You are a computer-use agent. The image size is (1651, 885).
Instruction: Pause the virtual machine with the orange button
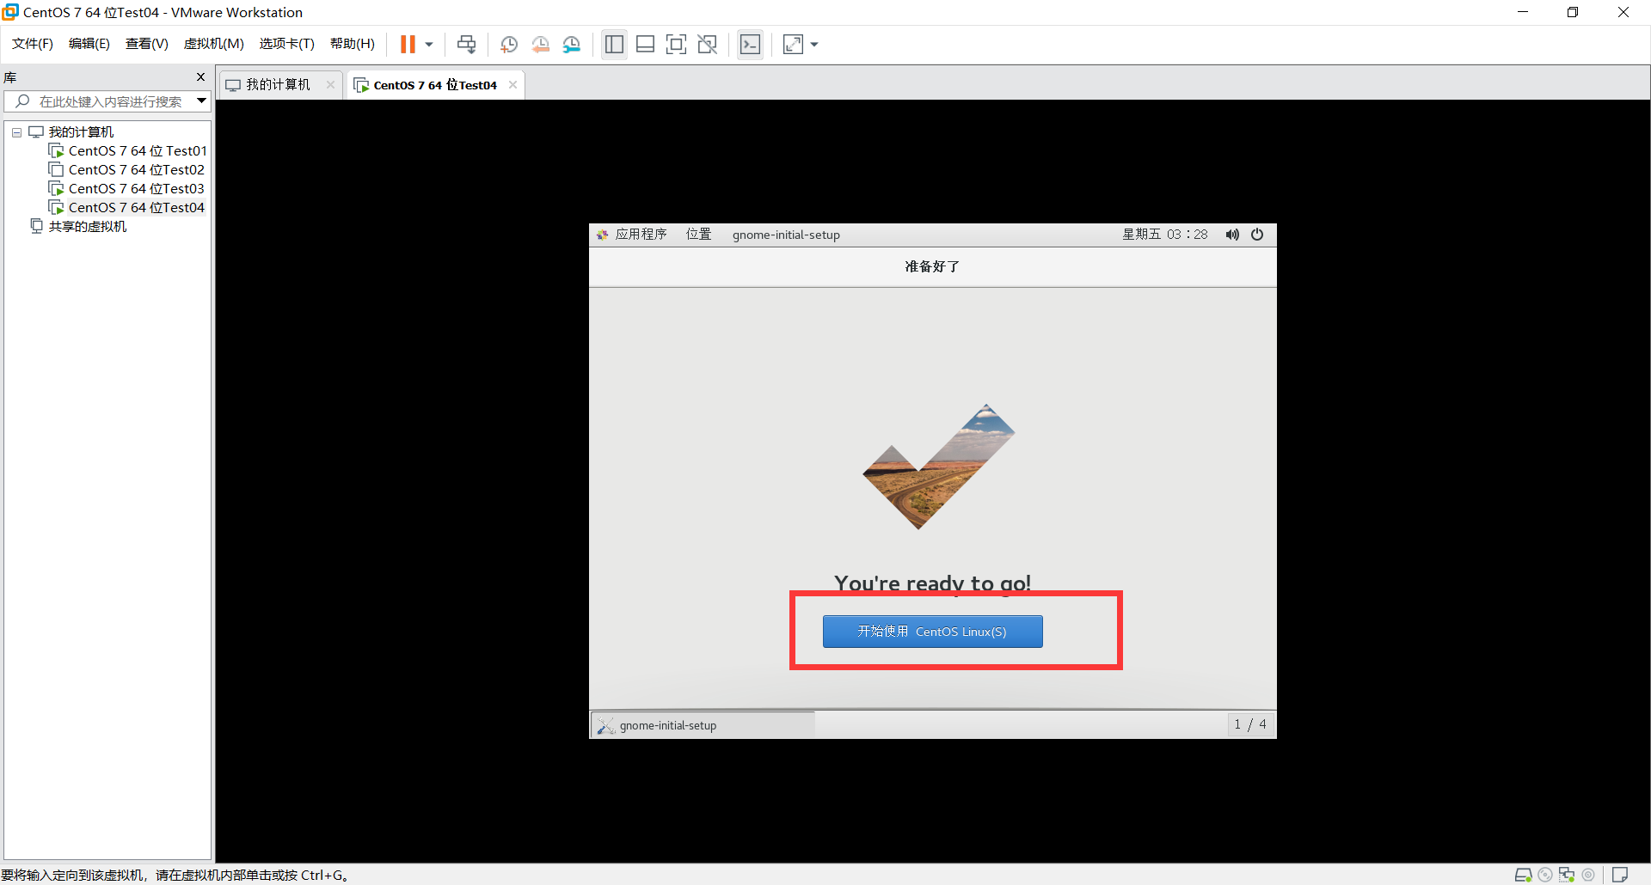pos(408,44)
